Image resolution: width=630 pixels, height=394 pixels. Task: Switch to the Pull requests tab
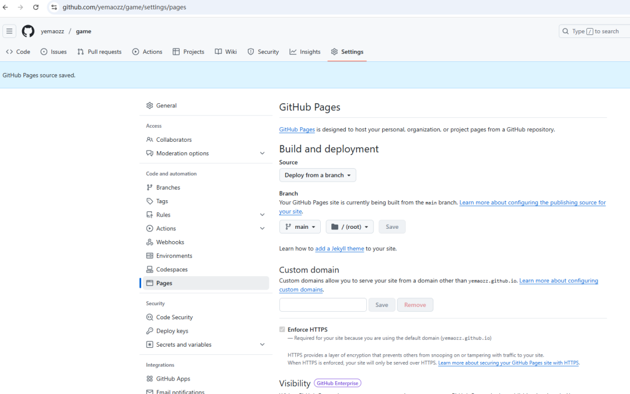point(99,52)
